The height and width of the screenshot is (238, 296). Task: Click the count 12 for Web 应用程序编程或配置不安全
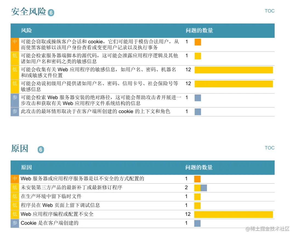[x=188, y=214]
